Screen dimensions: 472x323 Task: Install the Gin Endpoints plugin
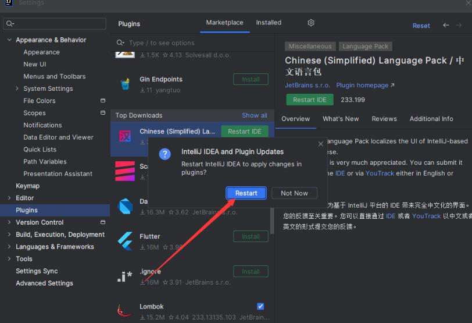point(251,79)
